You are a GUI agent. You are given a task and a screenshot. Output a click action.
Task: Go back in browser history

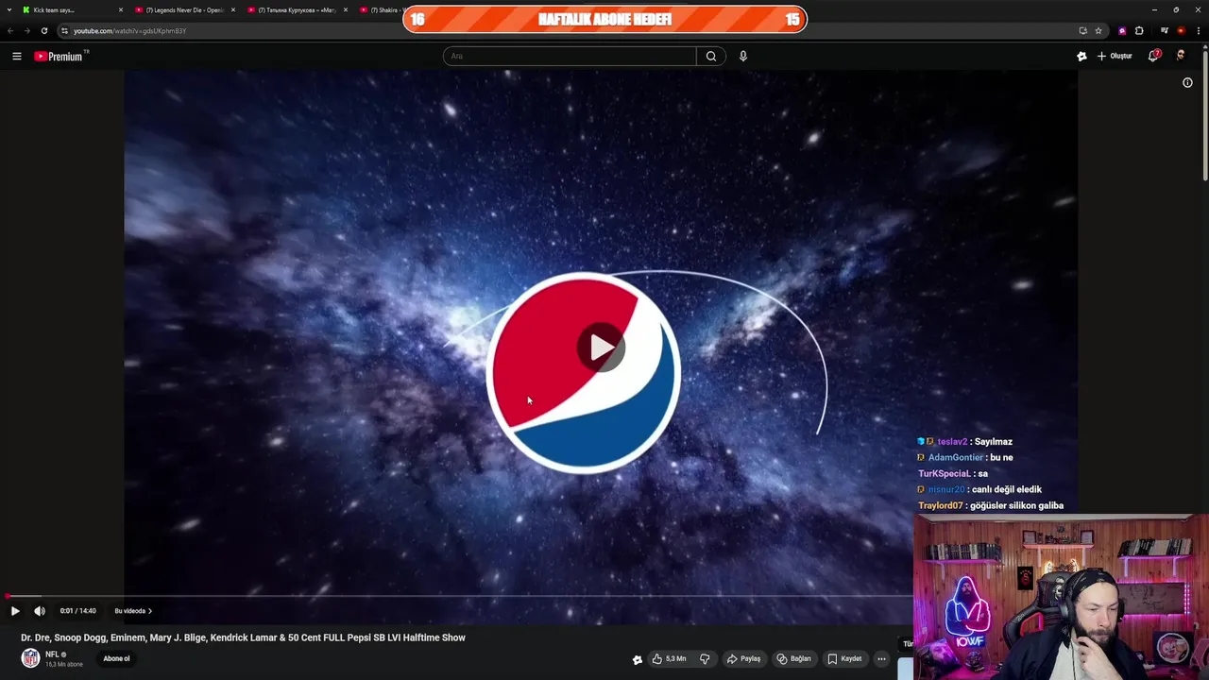tap(10, 30)
